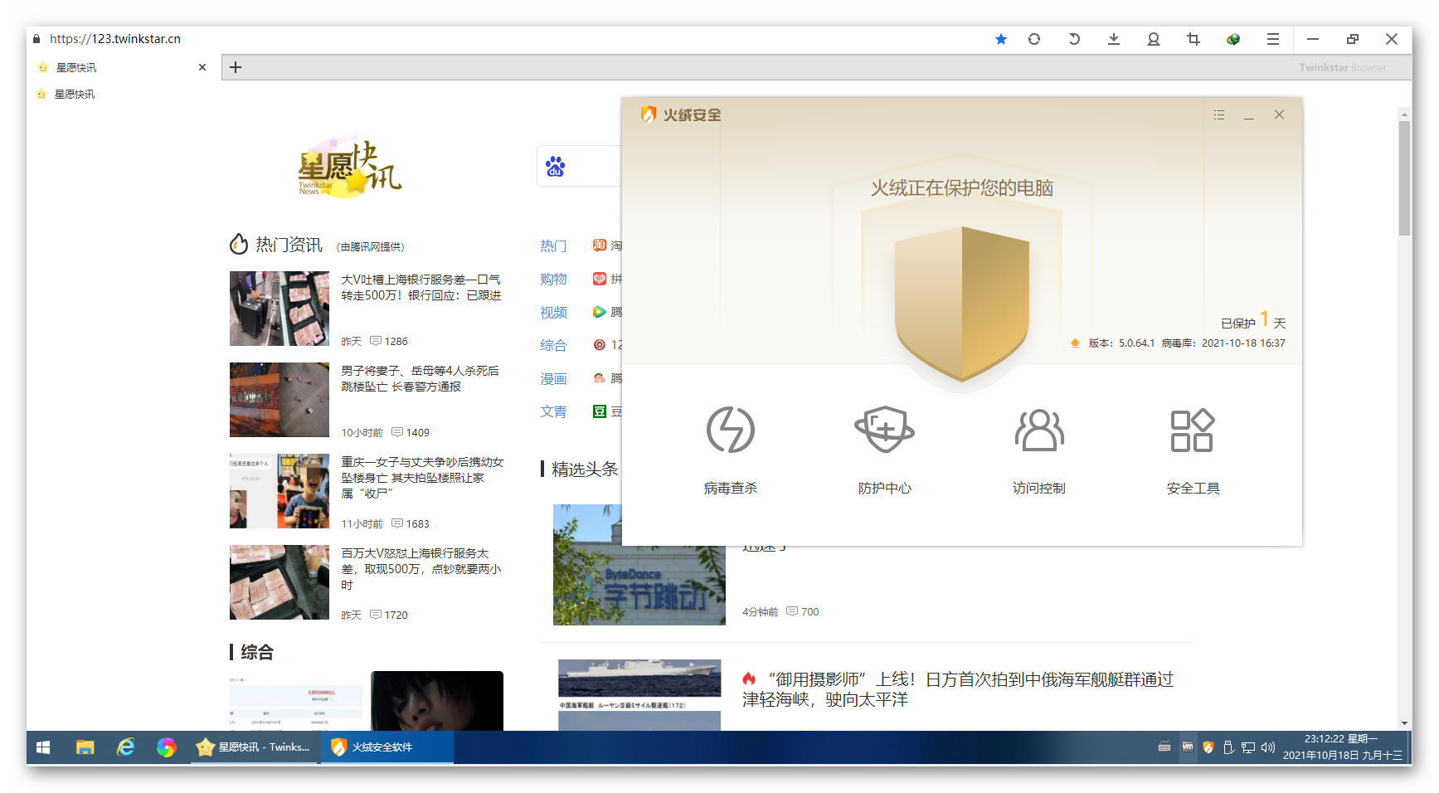
Task: Open headline about 中俄海军舰艇群通过津轻海峡
Action: [x=958, y=689]
